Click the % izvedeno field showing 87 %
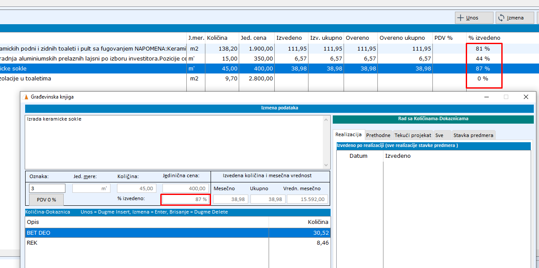Image resolution: width=539 pixels, height=268 pixels. tap(185, 199)
